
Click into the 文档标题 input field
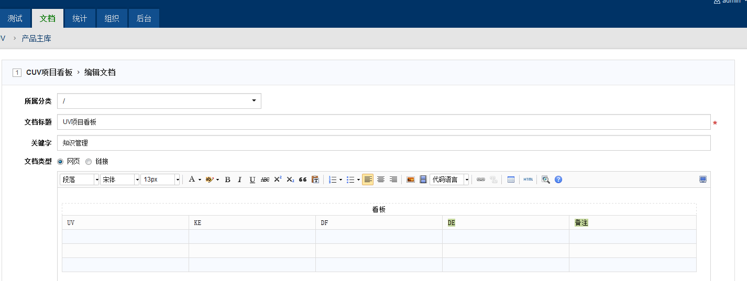383,122
